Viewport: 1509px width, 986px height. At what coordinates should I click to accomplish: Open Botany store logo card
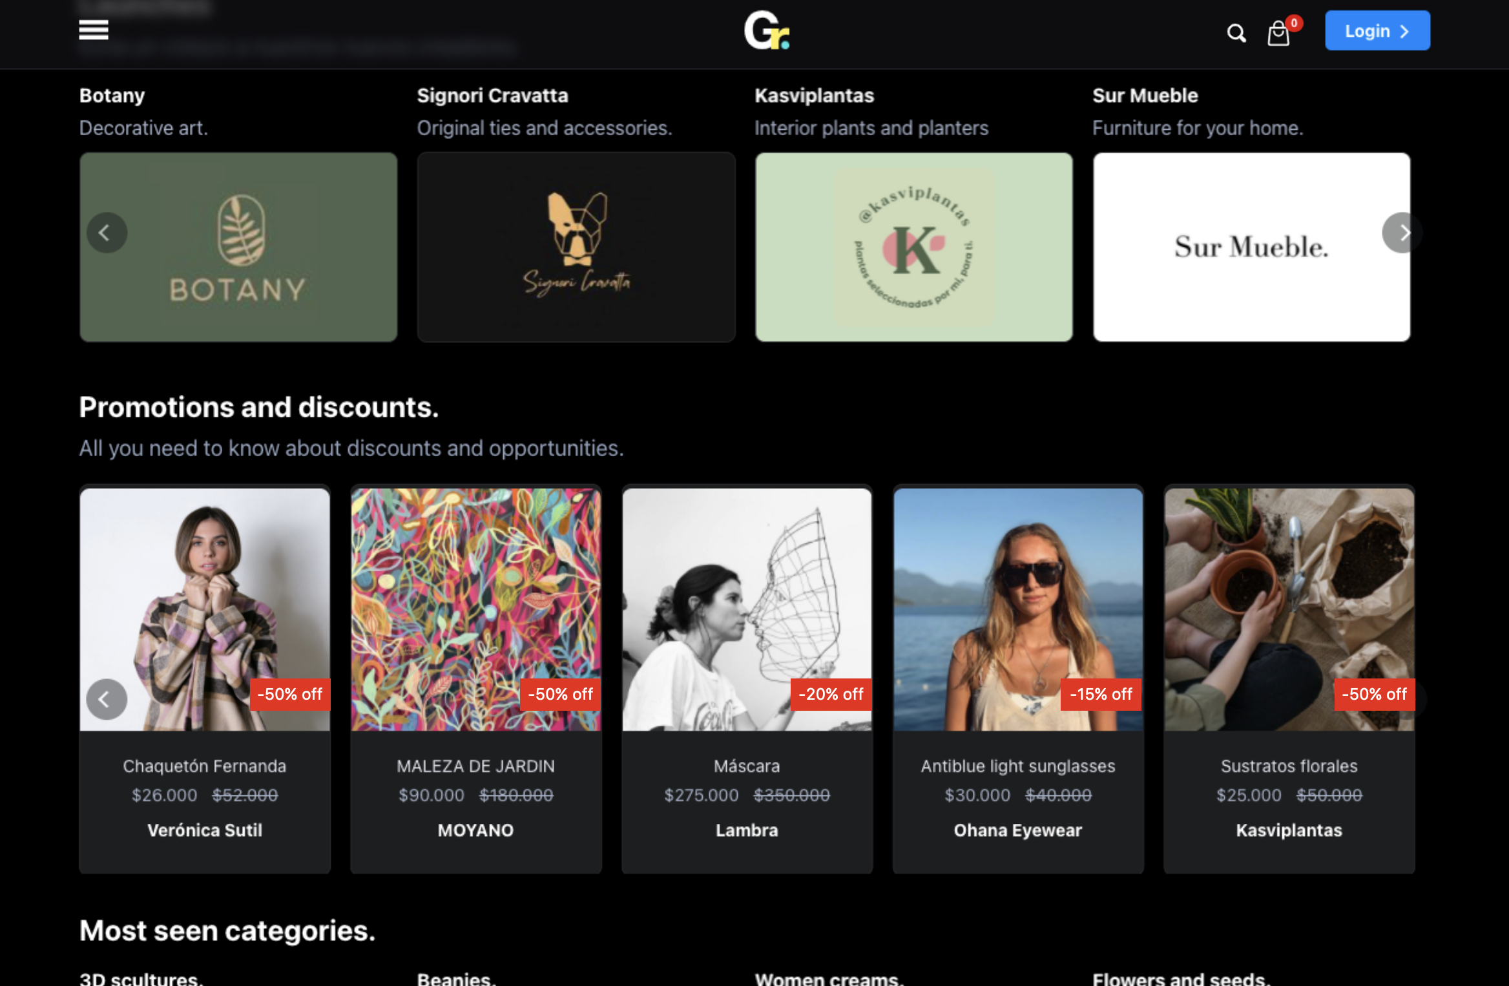coord(238,247)
